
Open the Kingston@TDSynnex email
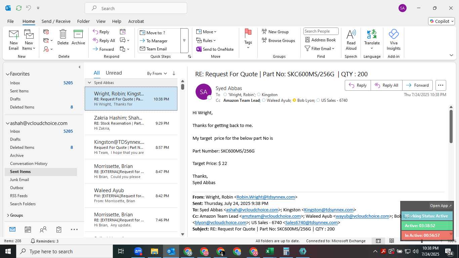(x=131, y=147)
